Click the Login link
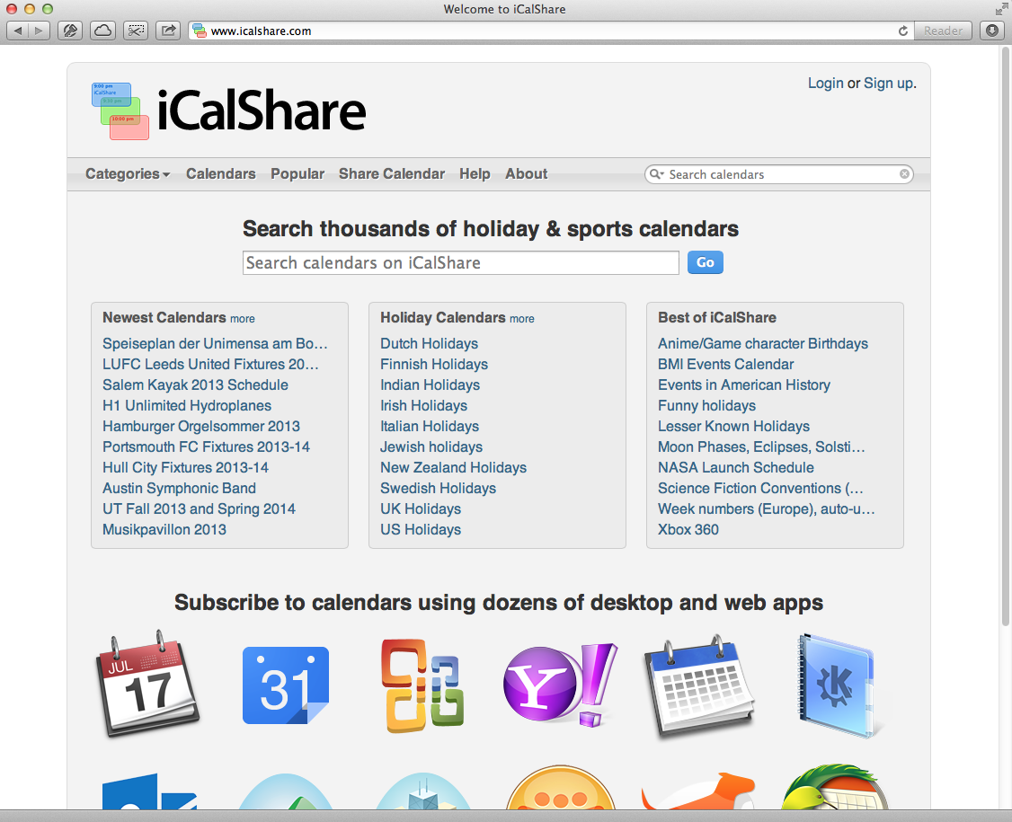Image resolution: width=1012 pixels, height=822 pixels. coord(825,84)
